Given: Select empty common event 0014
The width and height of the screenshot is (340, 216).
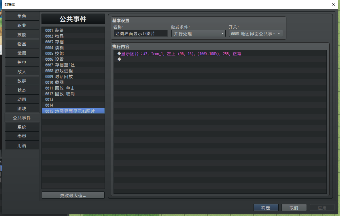Looking at the screenshot, I should click(73, 105).
